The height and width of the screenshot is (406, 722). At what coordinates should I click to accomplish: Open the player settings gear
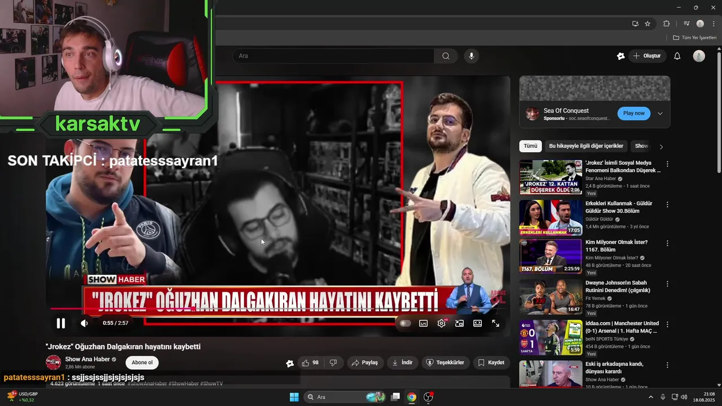pyautogui.click(x=442, y=323)
